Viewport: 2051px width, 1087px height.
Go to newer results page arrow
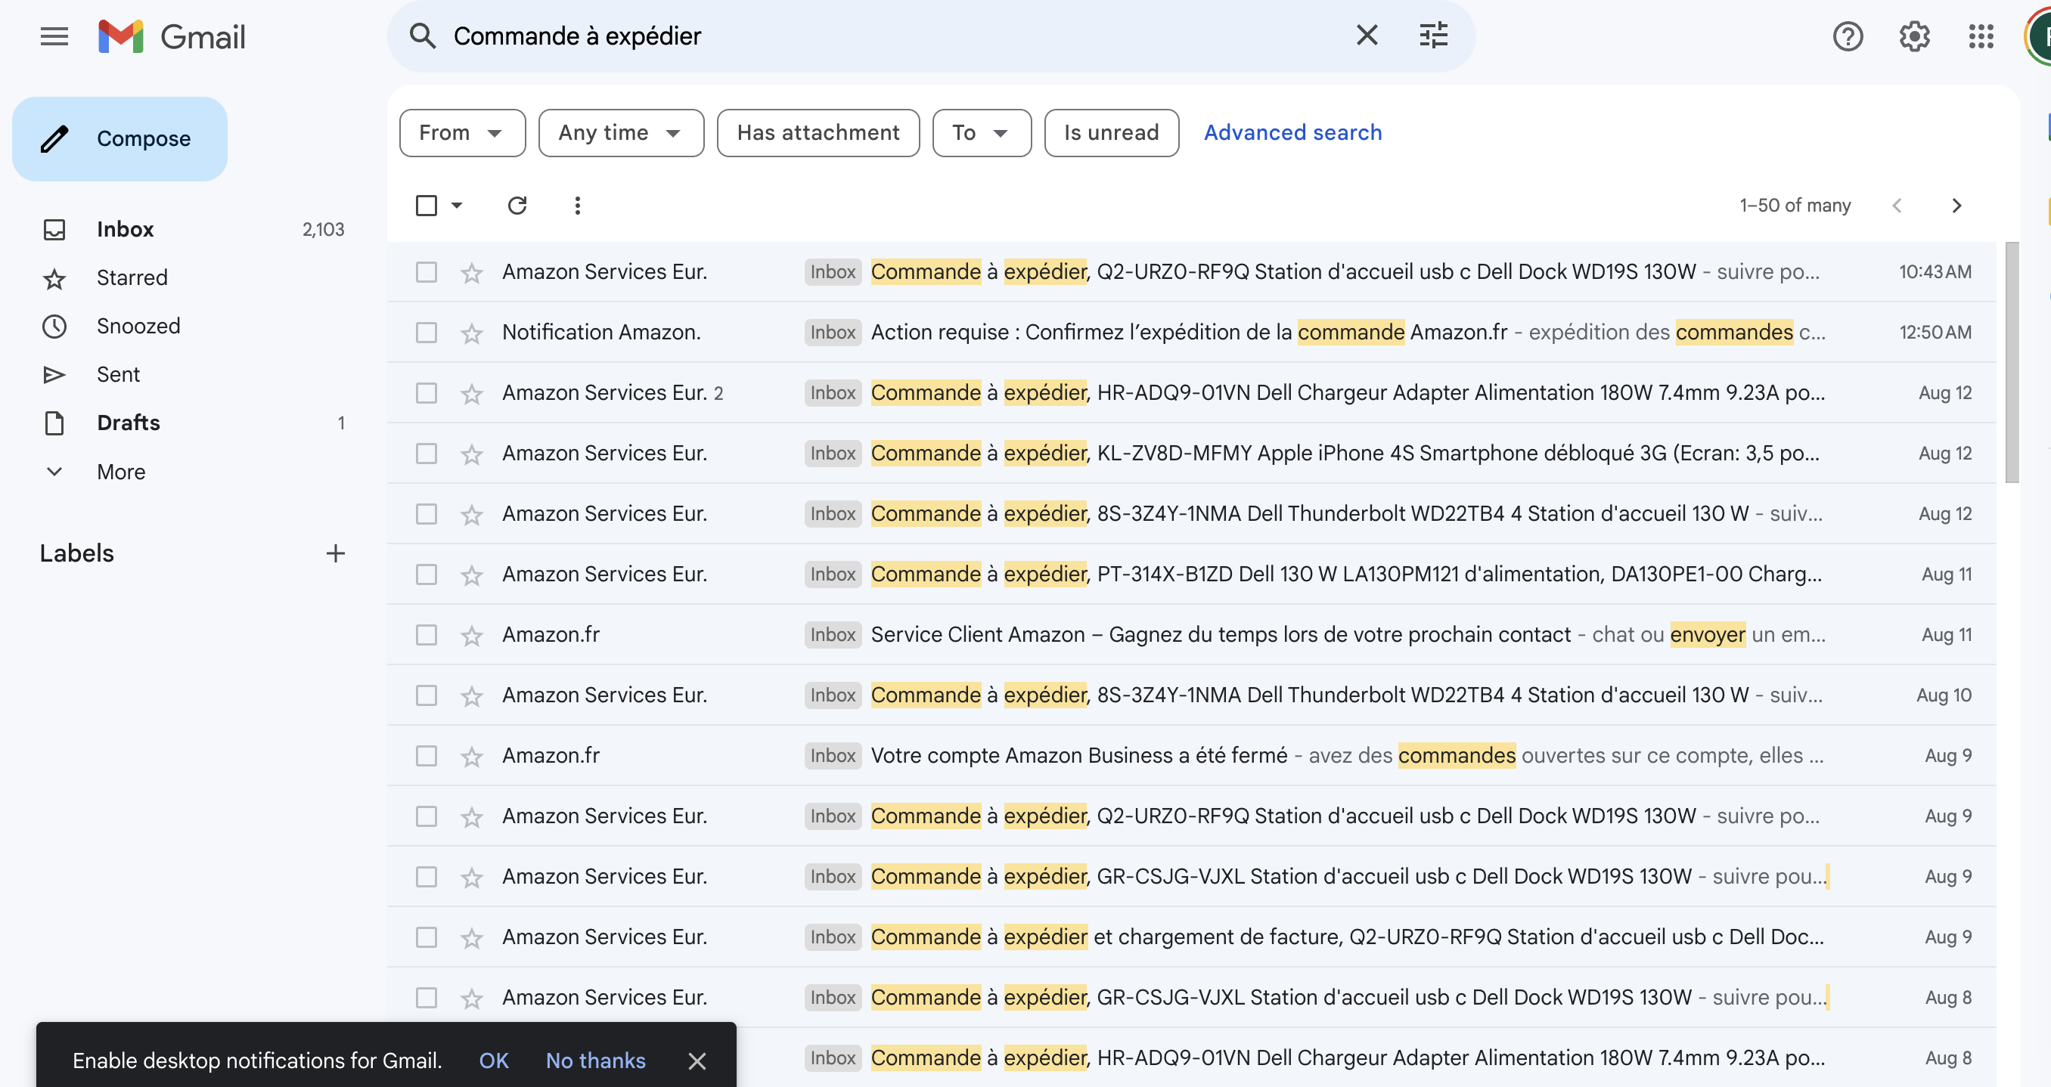(x=1897, y=206)
